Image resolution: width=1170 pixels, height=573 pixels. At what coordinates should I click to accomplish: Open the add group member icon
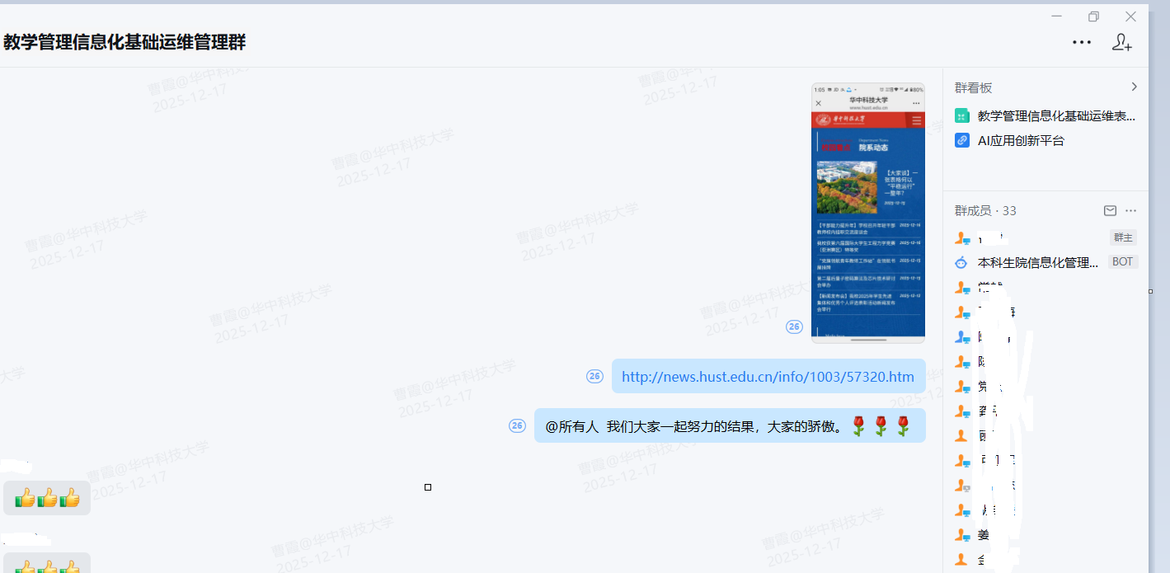[x=1122, y=42]
